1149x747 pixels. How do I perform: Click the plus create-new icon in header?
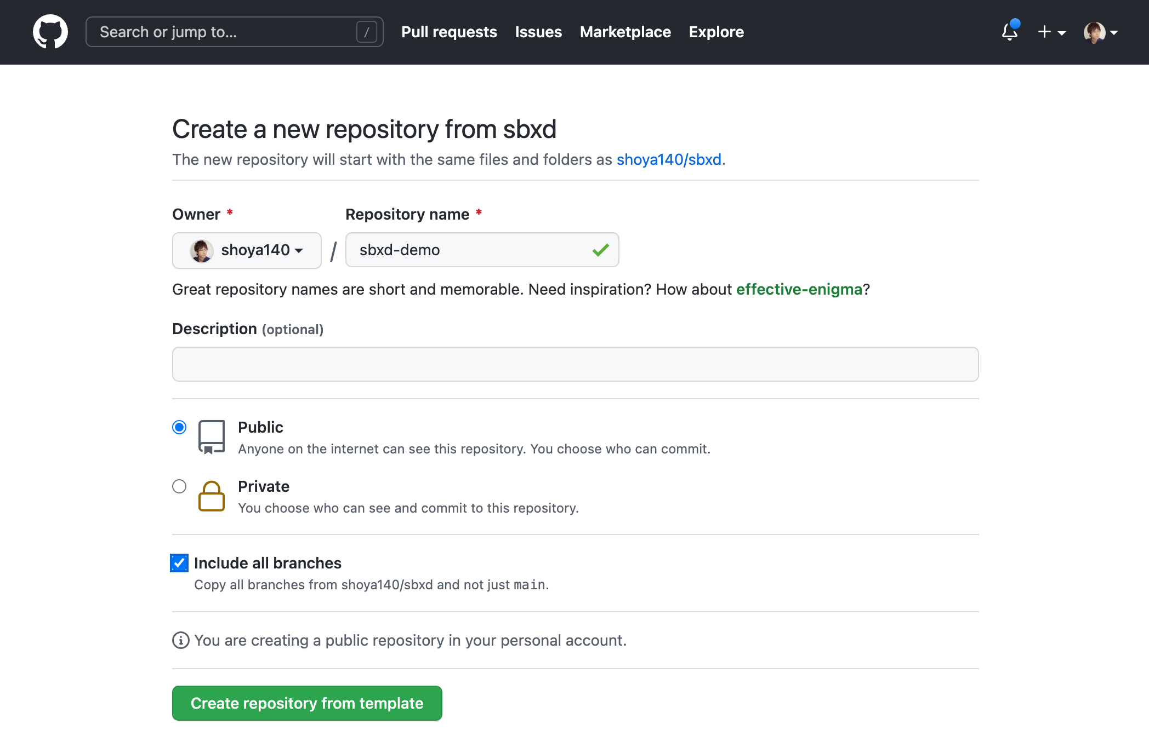pyautogui.click(x=1044, y=32)
